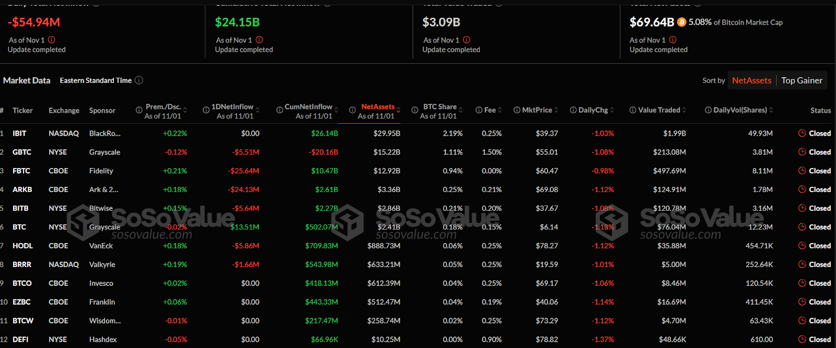Click info icon beside Fee header
Image resolution: width=836 pixels, height=348 pixels.
click(x=479, y=110)
